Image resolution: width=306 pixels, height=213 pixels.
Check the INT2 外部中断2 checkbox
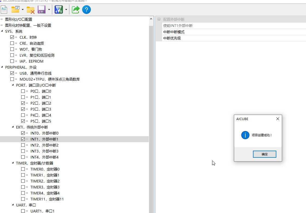point(23,145)
